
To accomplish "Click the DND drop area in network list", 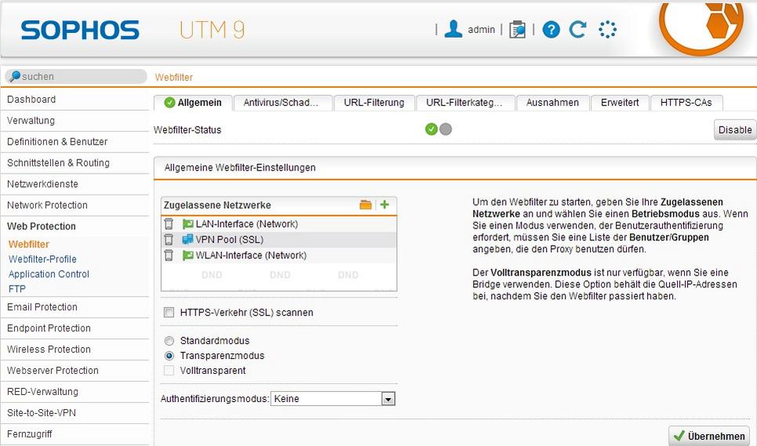I will [279, 276].
